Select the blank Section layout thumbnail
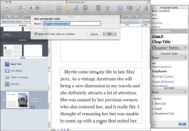Image resolution: width=189 pixels, height=131 pixels. [x=33, y=50]
